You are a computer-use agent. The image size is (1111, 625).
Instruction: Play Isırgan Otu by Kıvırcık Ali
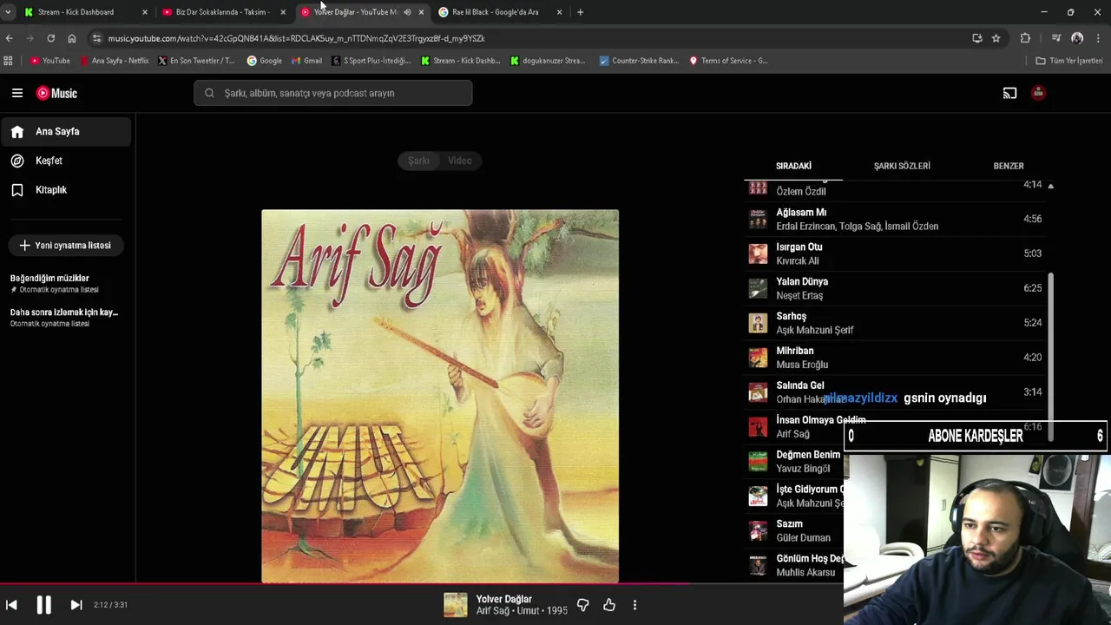[896, 253]
